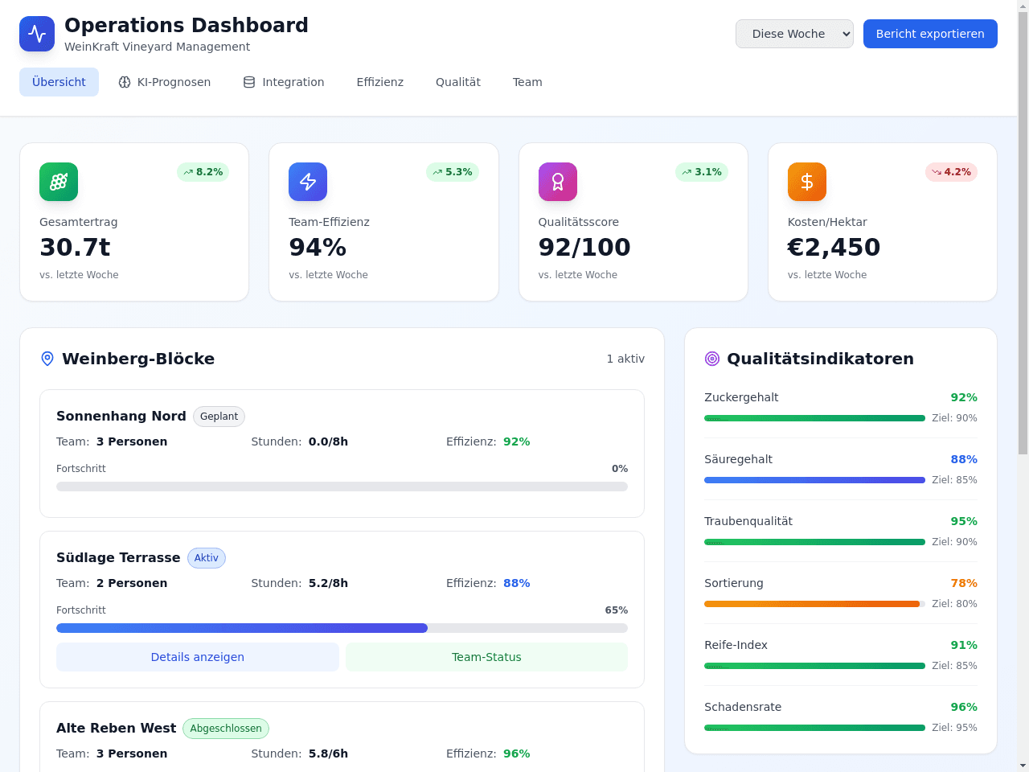Screen dimensions: 1029x772
Task: Select the Südlage Terrasse block title
Action: 118,557
